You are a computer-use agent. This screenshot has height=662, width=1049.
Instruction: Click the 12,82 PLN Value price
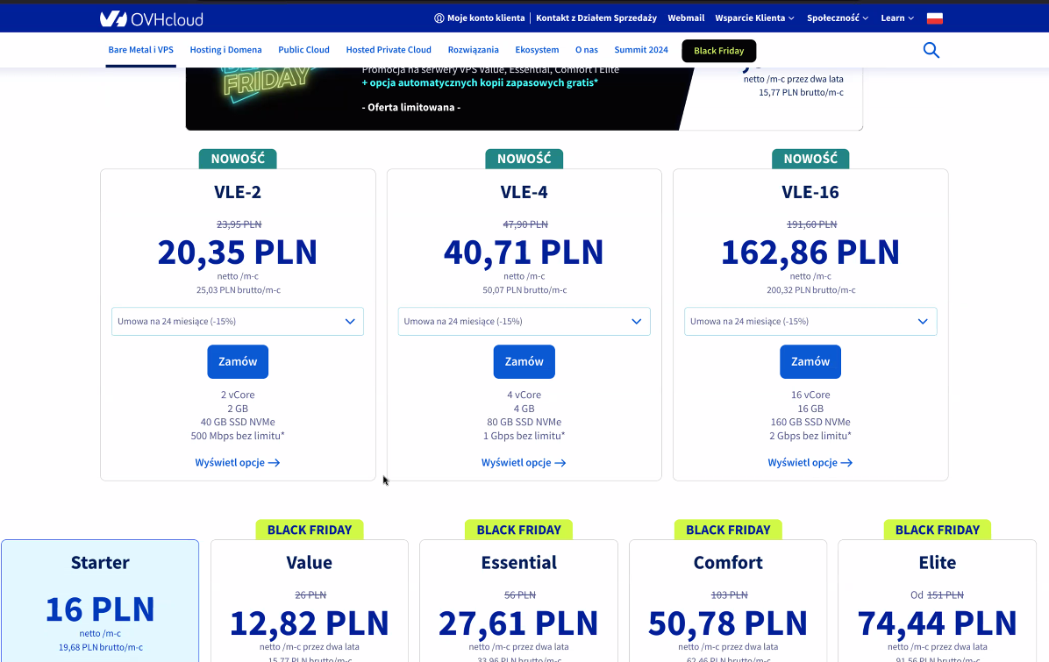point(309,623)
